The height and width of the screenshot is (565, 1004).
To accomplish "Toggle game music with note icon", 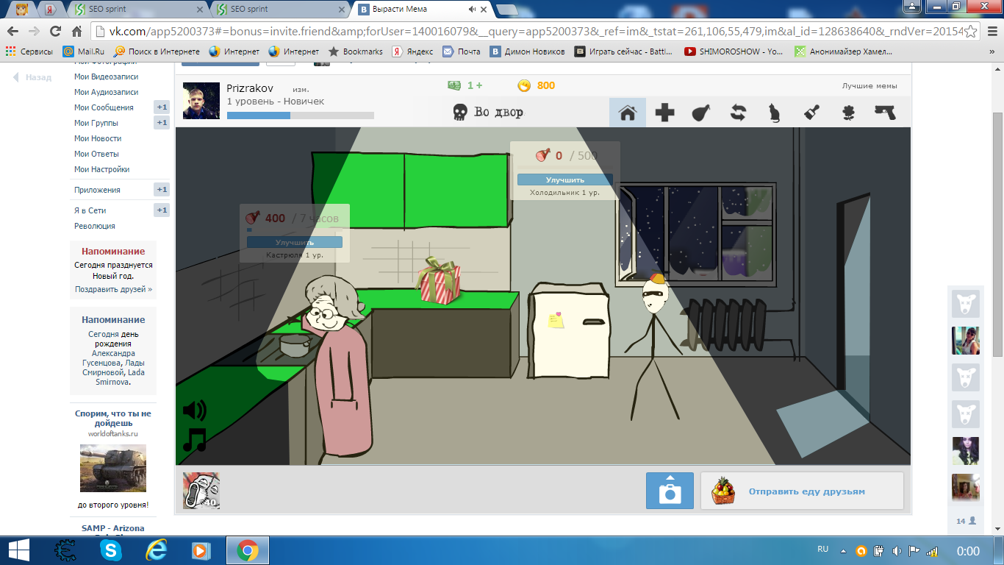I will [194, 439].
